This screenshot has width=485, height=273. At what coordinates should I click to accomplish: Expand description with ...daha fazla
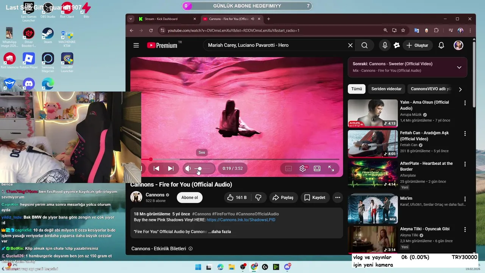tap(219, 232)
